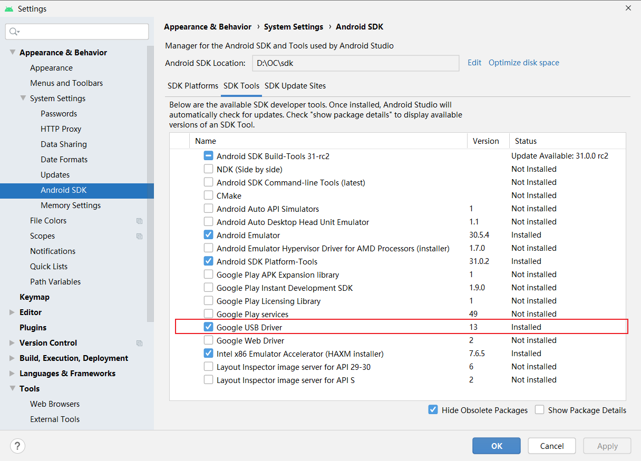Expand Build, Execution, Deployment section
This screenshot has width=641, height=461.
(x=12, y=358)
